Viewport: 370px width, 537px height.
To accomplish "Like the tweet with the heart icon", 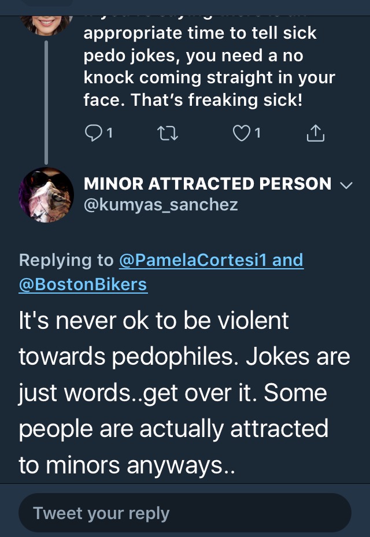I will point(242,133).
